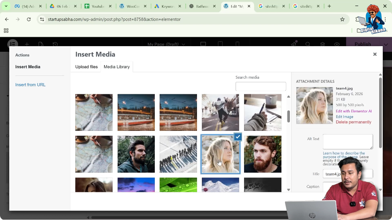This screenshot has width=392, height=220.
Task: Uncheck the selected blonde woman thumbnail
Action: pyautogui.click(x=238, y=137)
